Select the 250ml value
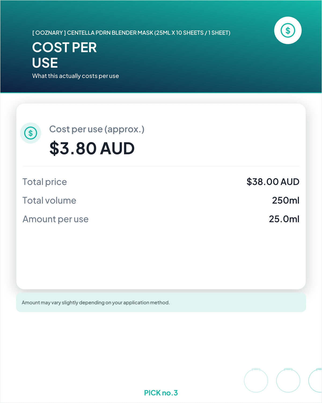322x403 pixels. pyautogui.click(x=286, y=200)
